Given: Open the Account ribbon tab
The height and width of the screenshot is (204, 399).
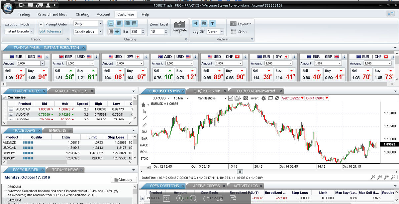Looking at the screenshot, I should [x=103, y=15].
